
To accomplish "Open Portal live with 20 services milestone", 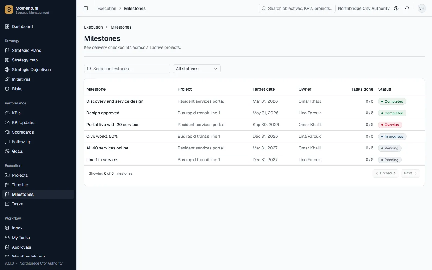I will coord(113,124).
